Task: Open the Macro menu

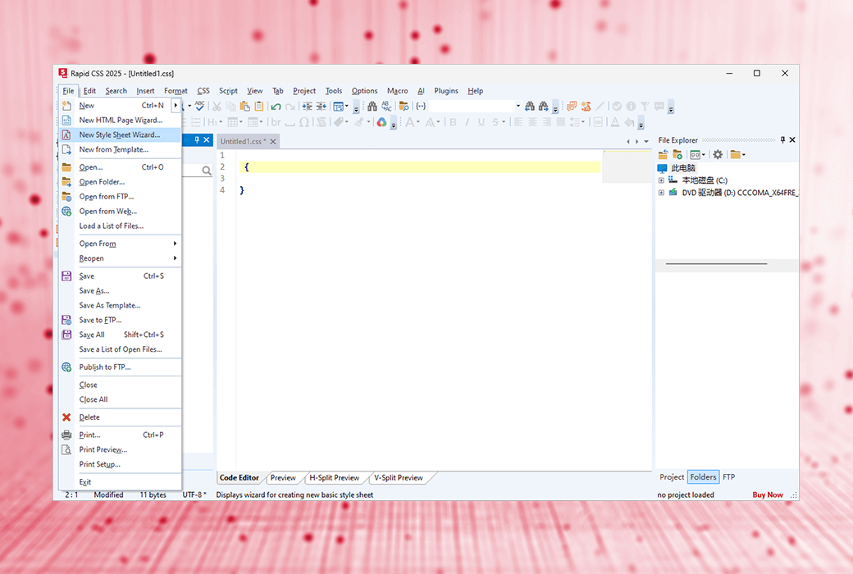Action: 397,91
